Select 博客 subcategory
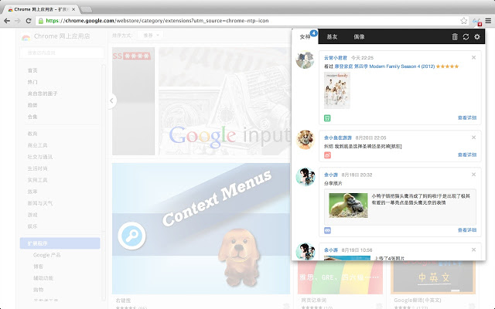 pos(38,267)
